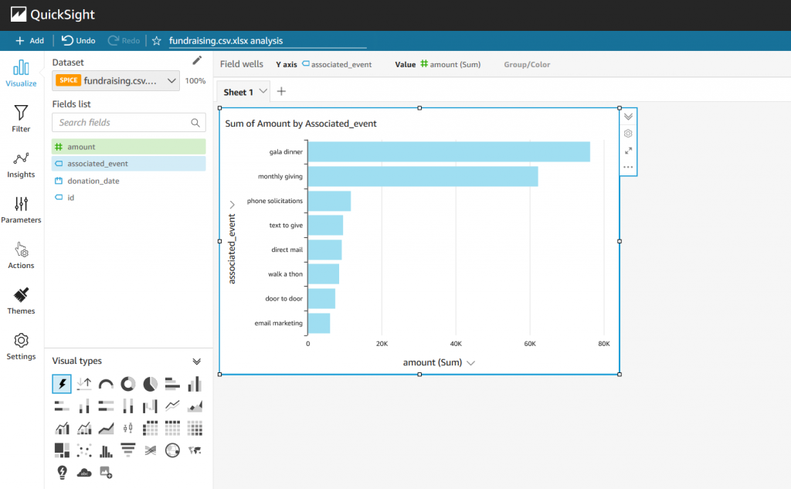Add a new sheet with plus
The width and height of the screenshot is (791, 489).
(x=281, y=91)
